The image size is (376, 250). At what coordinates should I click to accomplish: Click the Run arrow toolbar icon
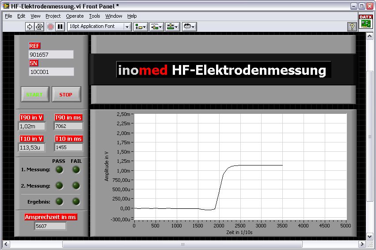(30, 27)
